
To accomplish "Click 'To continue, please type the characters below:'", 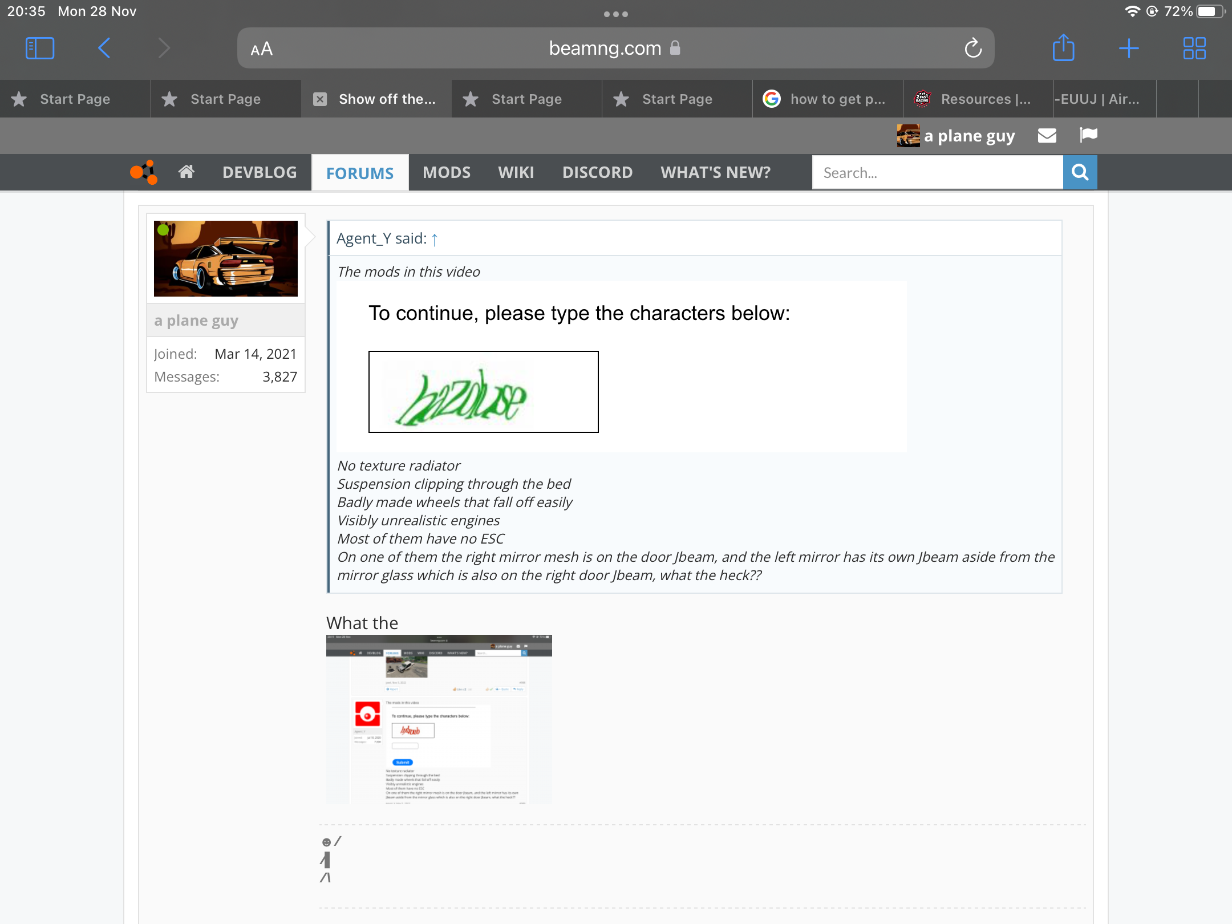I will (x=579, y=313).
